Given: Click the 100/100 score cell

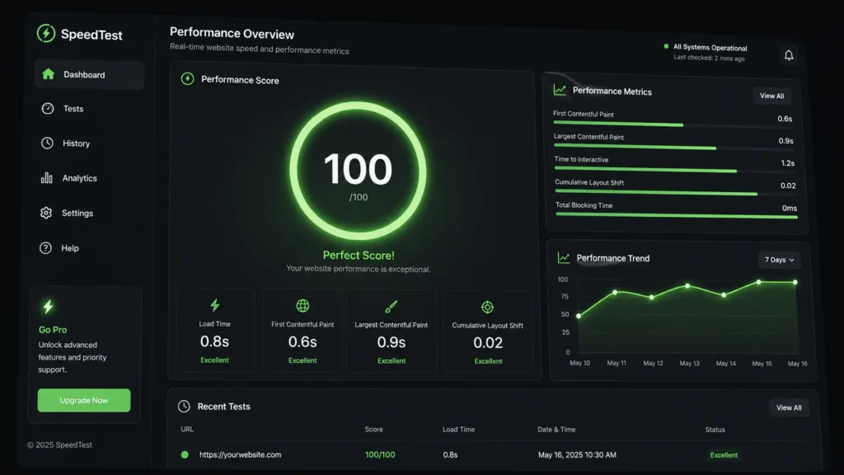Looking at the screenshot, I should (380, 454).
